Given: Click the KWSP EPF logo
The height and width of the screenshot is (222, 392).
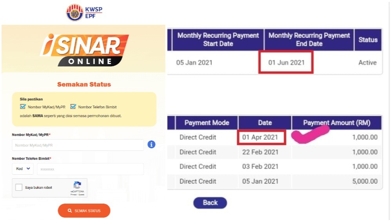Looking at the screenshot, I should [84, 13].
